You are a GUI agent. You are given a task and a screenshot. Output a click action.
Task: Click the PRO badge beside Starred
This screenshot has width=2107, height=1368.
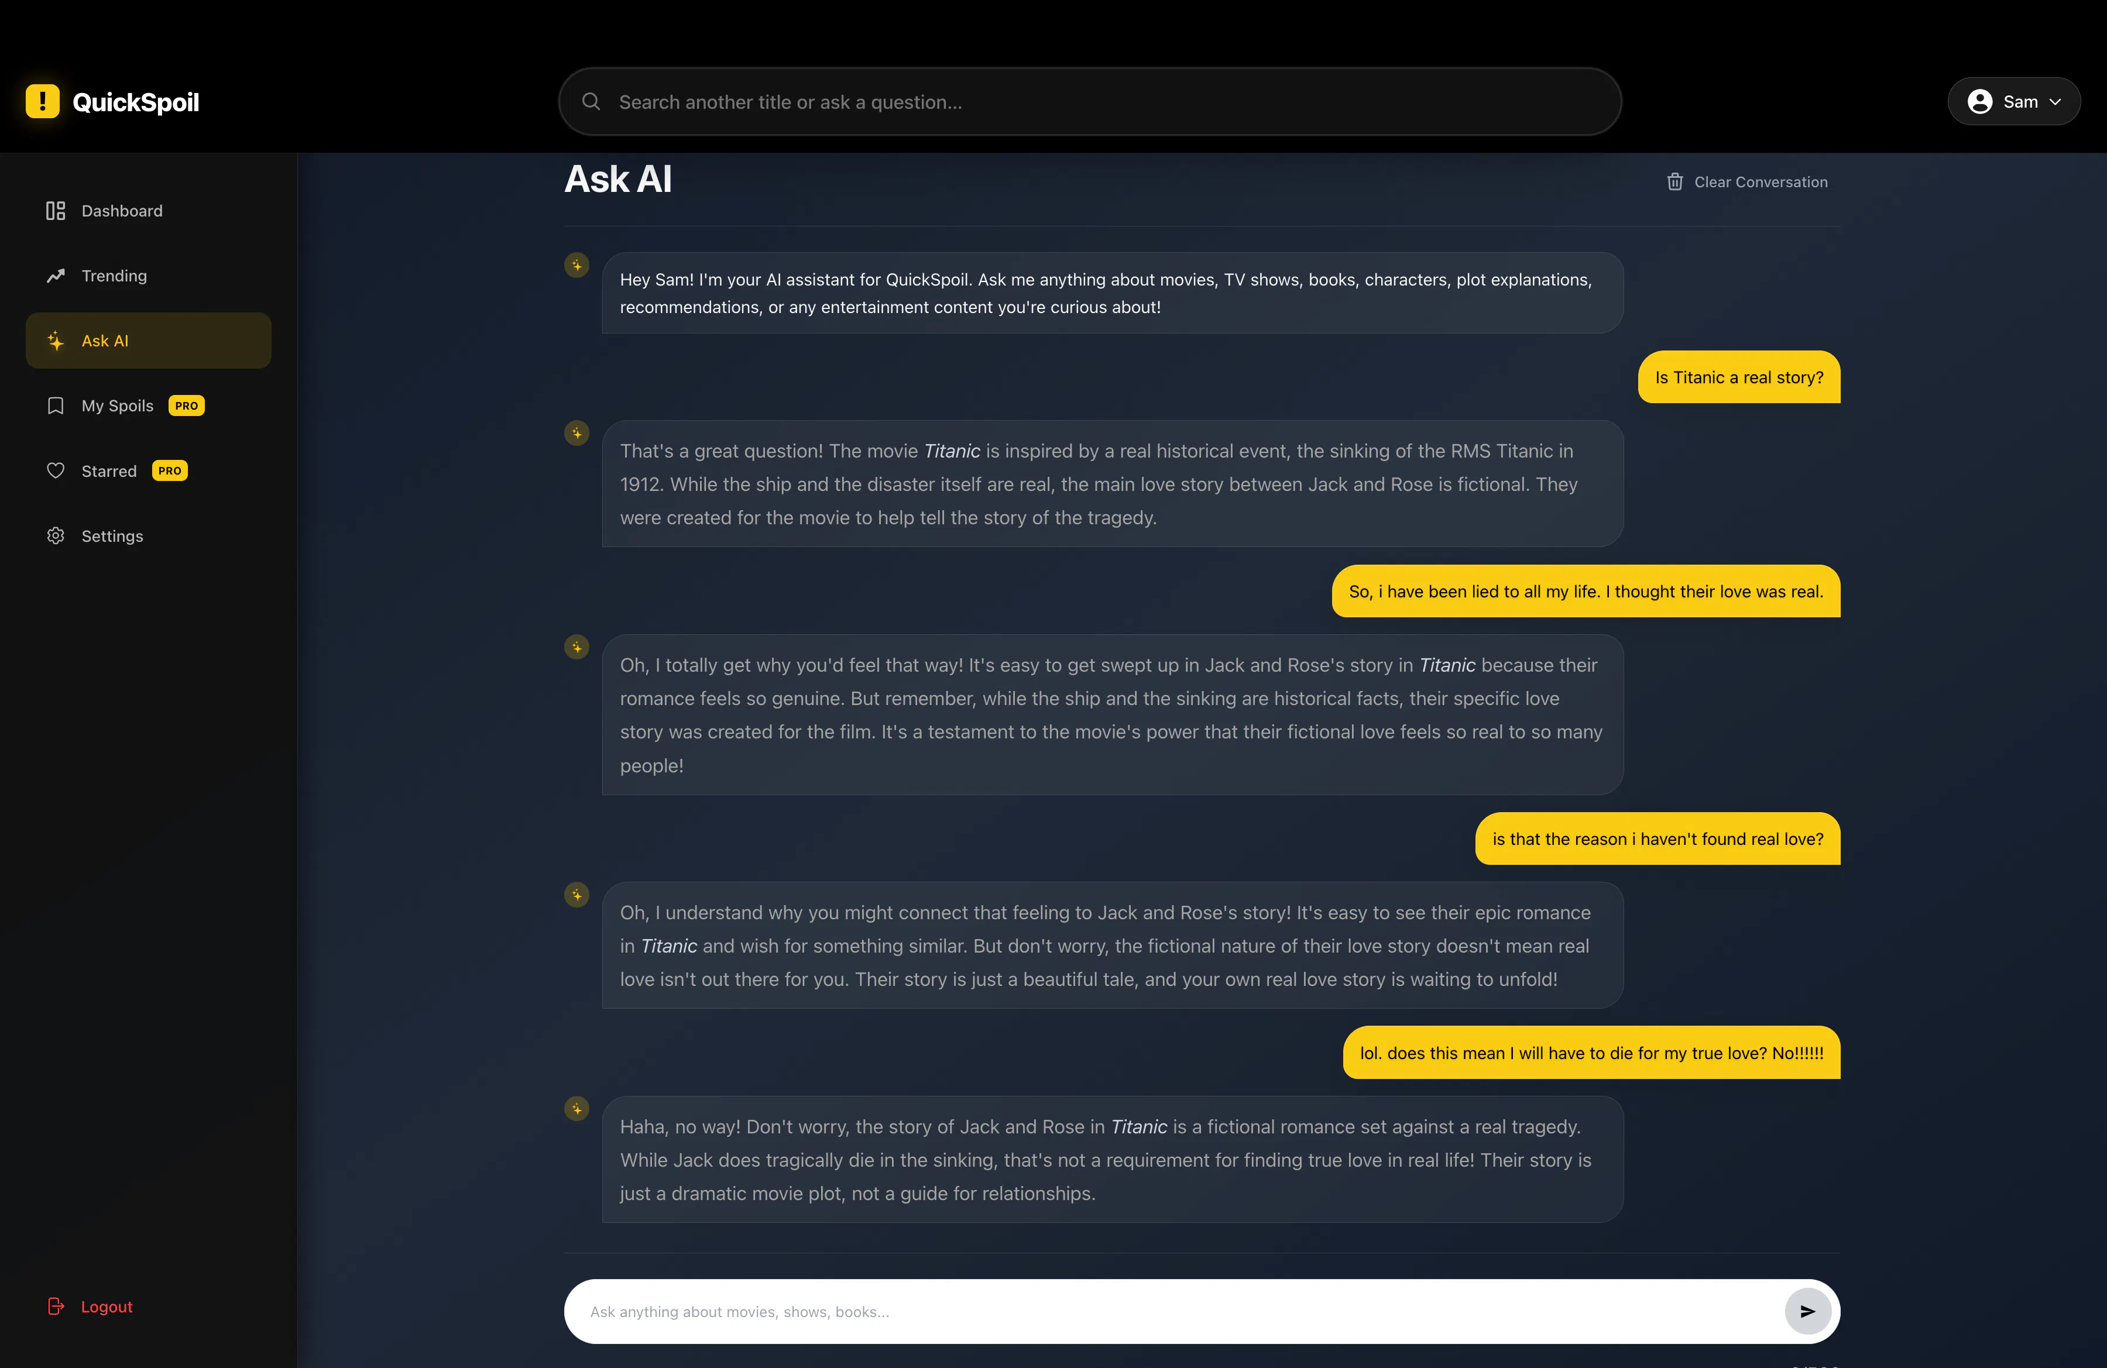[x=170, y=471]
